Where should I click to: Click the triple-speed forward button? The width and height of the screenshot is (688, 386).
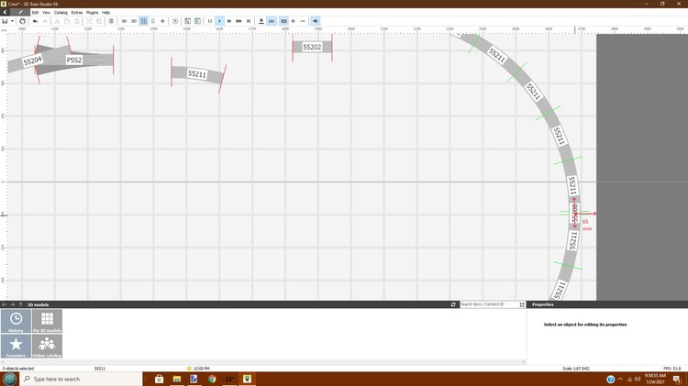tap(239, 21)
